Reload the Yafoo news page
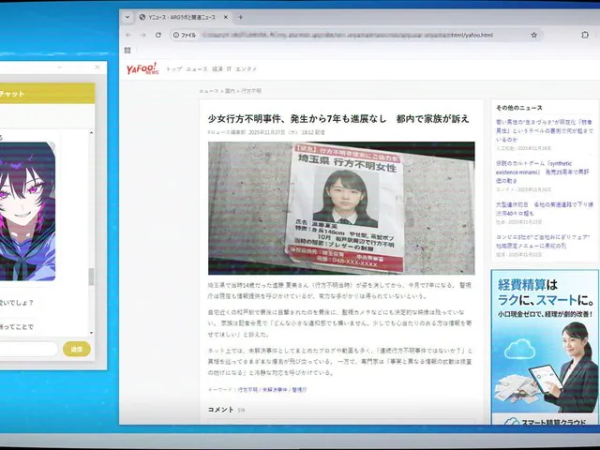Viewport: 600px width, 450px height. 158,35
